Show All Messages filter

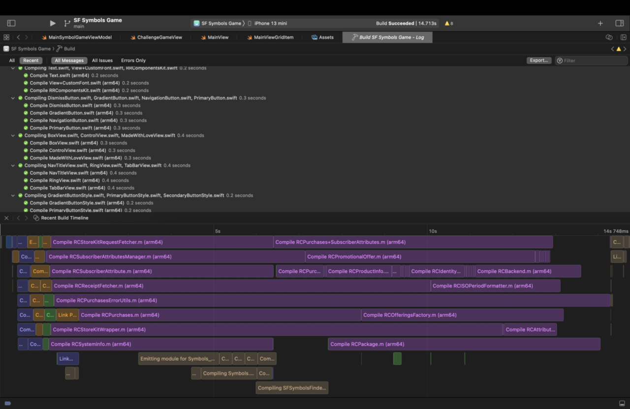tap(69, 61)
